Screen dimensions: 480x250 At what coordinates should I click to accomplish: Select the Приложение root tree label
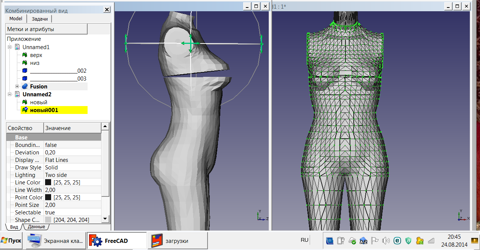(x=24, y=39)
